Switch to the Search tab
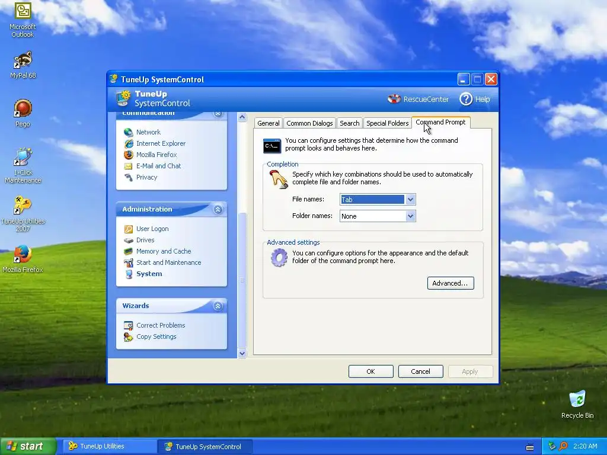This screenshot has width=607, height=455. (350, 123)
